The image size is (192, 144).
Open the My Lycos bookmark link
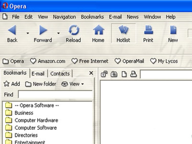point(164,61)
